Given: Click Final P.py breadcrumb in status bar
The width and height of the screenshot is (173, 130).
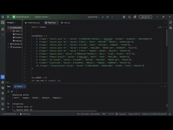Looking at the screenshot, I should click(x=25, y=114).
